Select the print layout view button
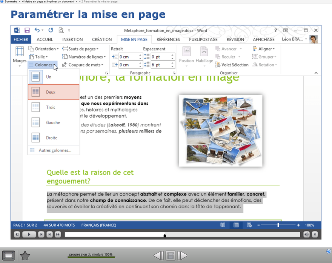This screenshot has width=332, height=263. click(x=236, y=225)
